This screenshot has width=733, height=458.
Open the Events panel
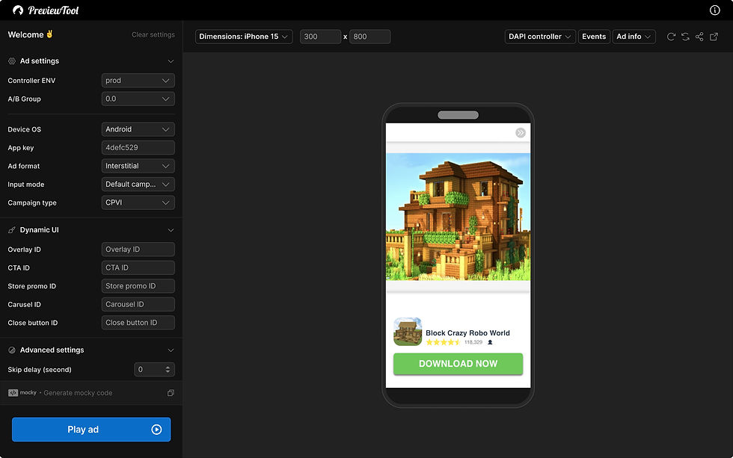tap(594, 37)
